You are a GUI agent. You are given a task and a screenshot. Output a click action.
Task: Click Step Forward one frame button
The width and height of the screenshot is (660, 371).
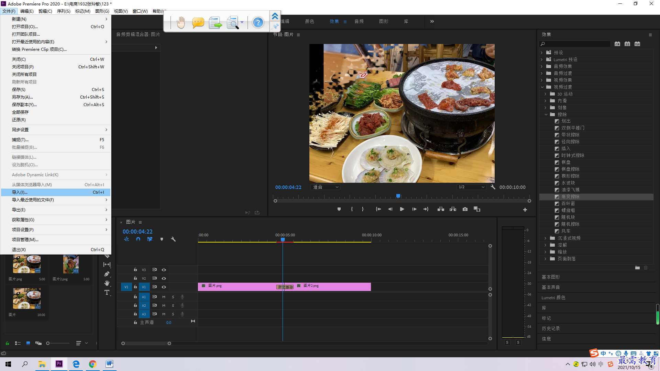[x=415, y=209]
